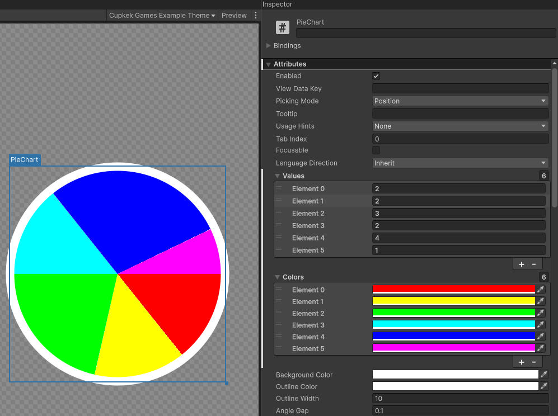This screenshot has height=416, width=558.
Task: Switch to the Inspector tab
Action: tap(278, 4)
